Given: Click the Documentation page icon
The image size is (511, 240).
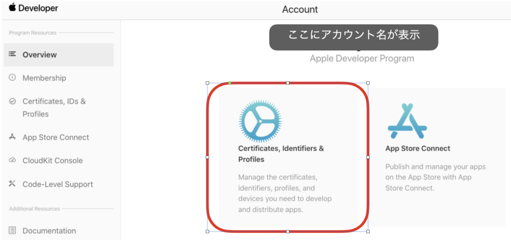Looking at the screenshot, I should click(12, 231).
